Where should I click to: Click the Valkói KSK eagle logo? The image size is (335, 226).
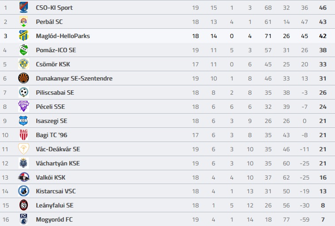point(23,177)
